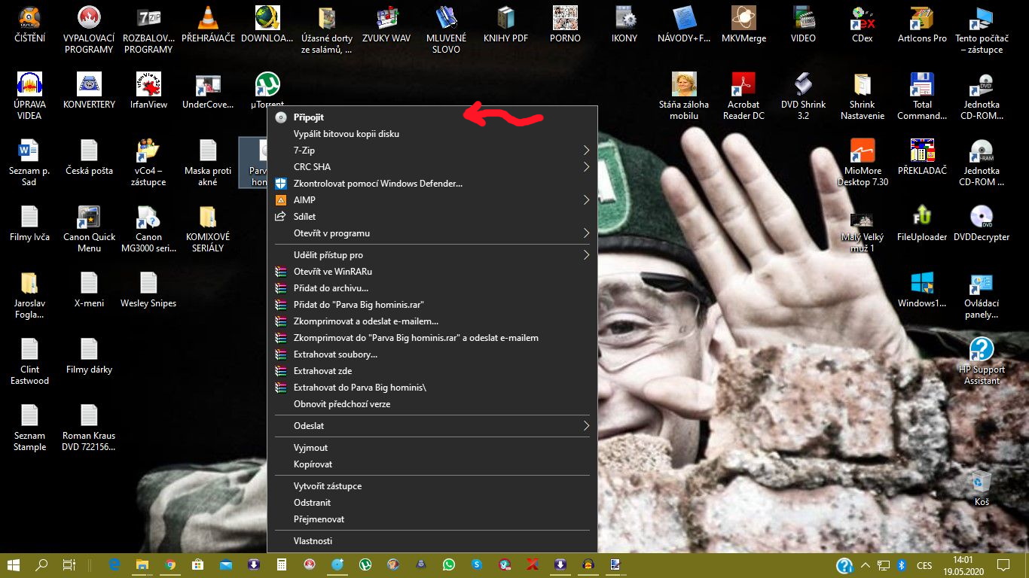
Task: Choose Připojit in the context menu
Action: click(x=432, y=117)
